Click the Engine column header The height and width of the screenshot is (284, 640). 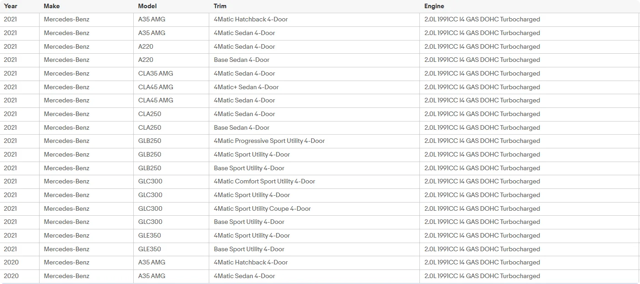(434, 6)
